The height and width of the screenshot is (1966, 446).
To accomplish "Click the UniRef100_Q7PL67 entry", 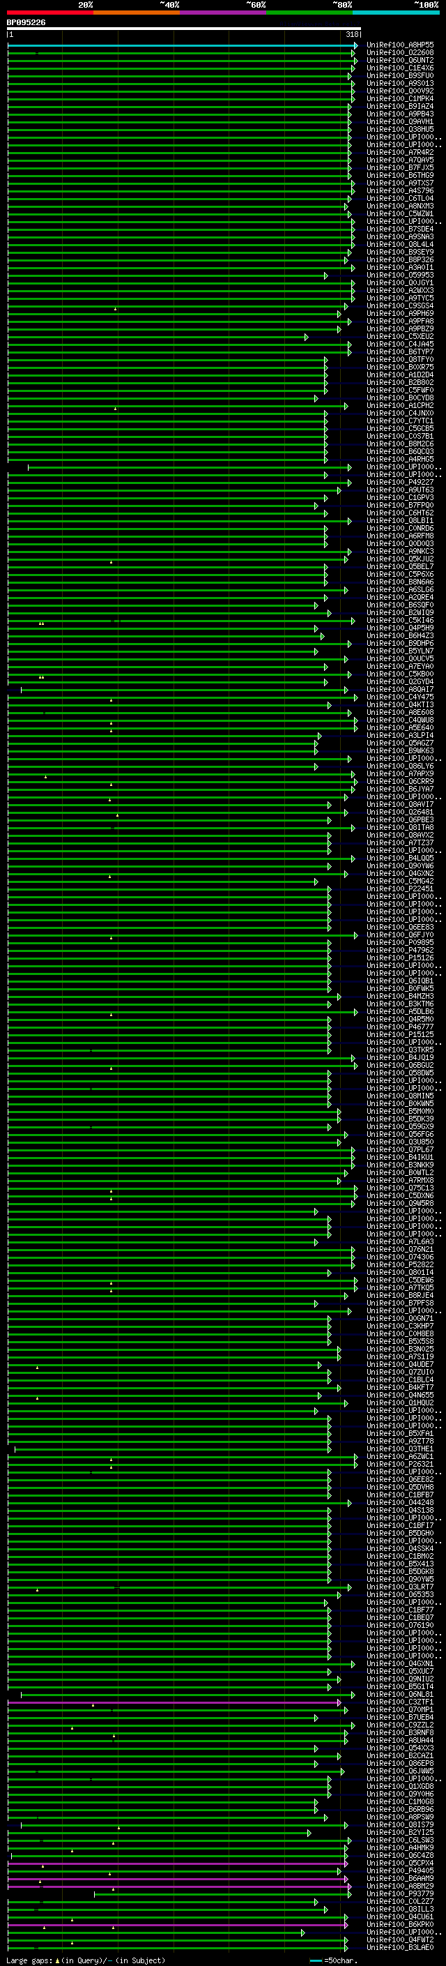I will [x=400, y=1150].
